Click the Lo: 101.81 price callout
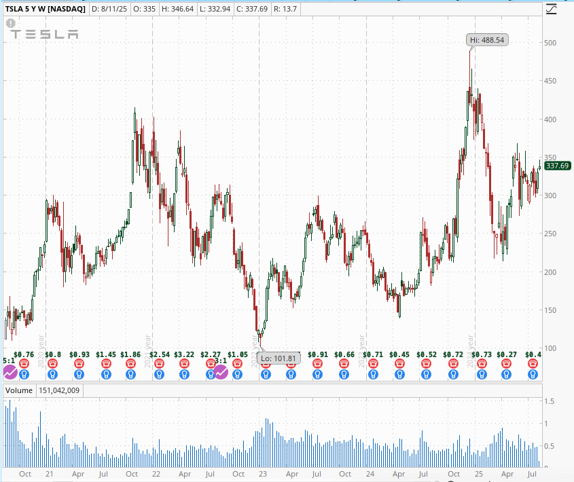Screen dimensions: 574x482 pos(279,358)
